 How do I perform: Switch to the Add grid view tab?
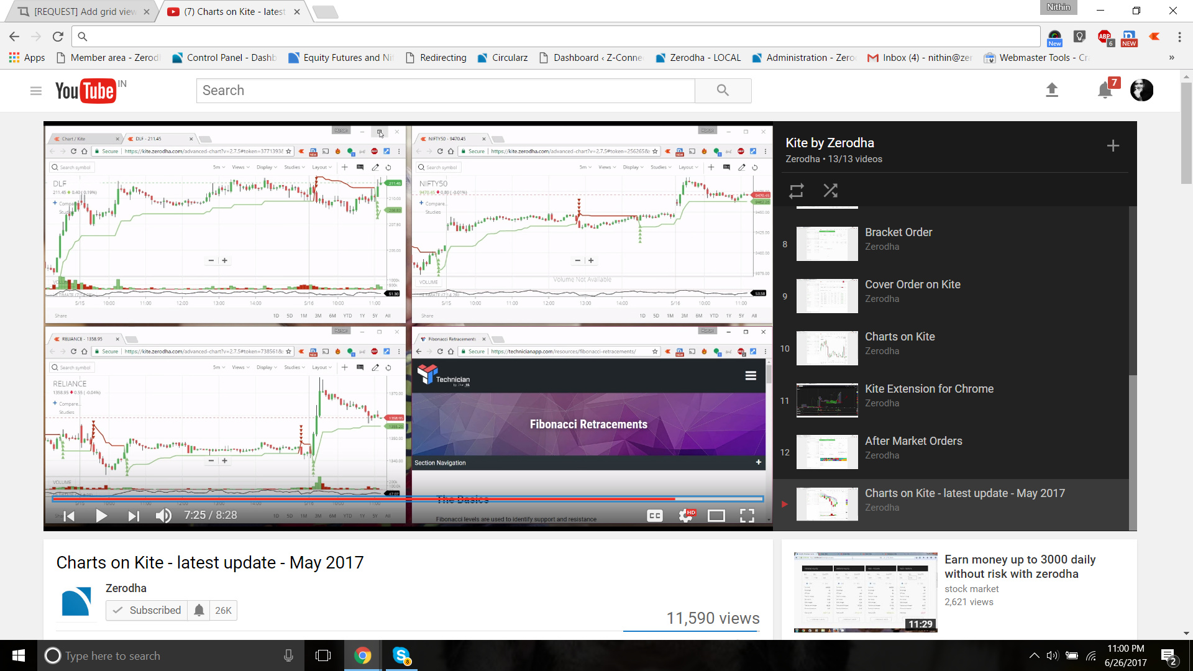(x=81, y=11)
